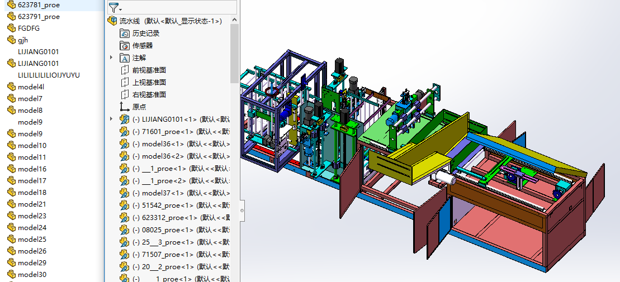Expand the 注解 annotations node

[x=111, y=58]
